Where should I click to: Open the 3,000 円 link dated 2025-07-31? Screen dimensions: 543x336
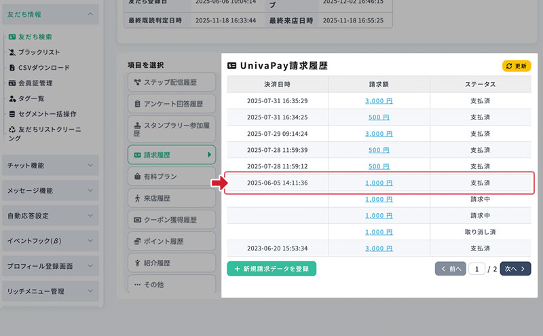pyautogui.click(x=379, y=100)
